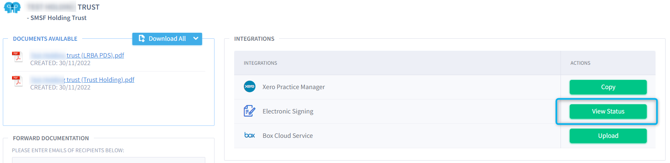This screenshot has width=670, height=163.
Task: Click the PDF icon for LRBA PDS document
Action: pyautogui.click(x=17, y=57)
